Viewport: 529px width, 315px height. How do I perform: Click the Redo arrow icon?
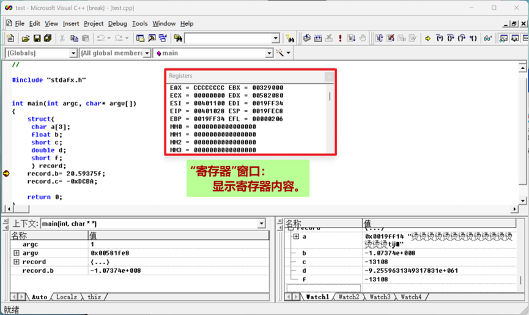pyautogui.click(x=119, y=38)
